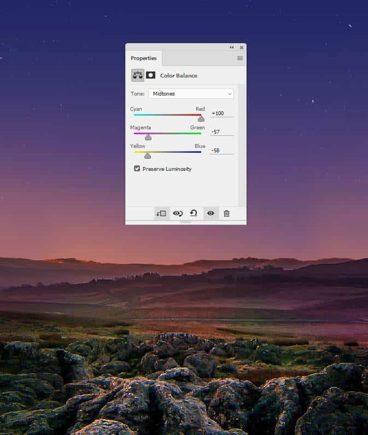
Task: Click the Red label
Action: (x=200, y=109)
